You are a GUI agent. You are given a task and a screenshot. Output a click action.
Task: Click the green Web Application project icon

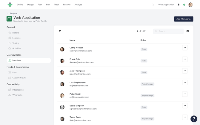[9, 19]
